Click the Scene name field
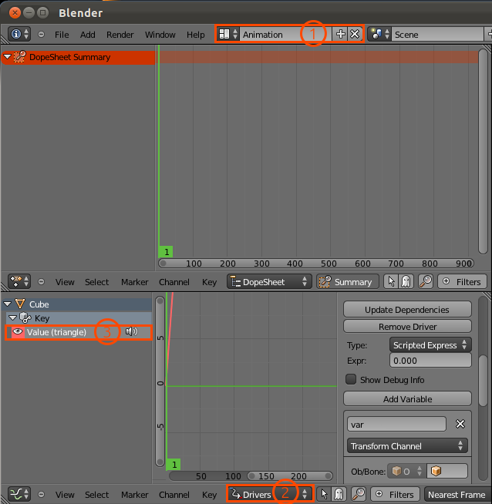 click(437, 34)
